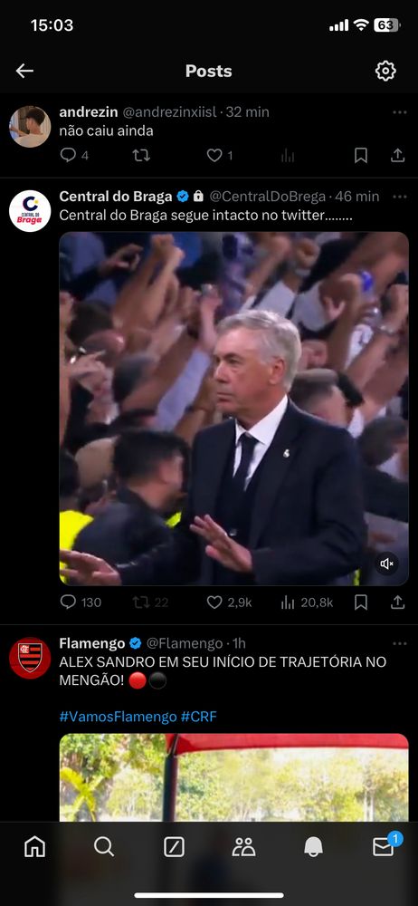This screenshot has height=906, width=418.
Task: Share andrezin's post via share icon
Action: click(398, 155)
